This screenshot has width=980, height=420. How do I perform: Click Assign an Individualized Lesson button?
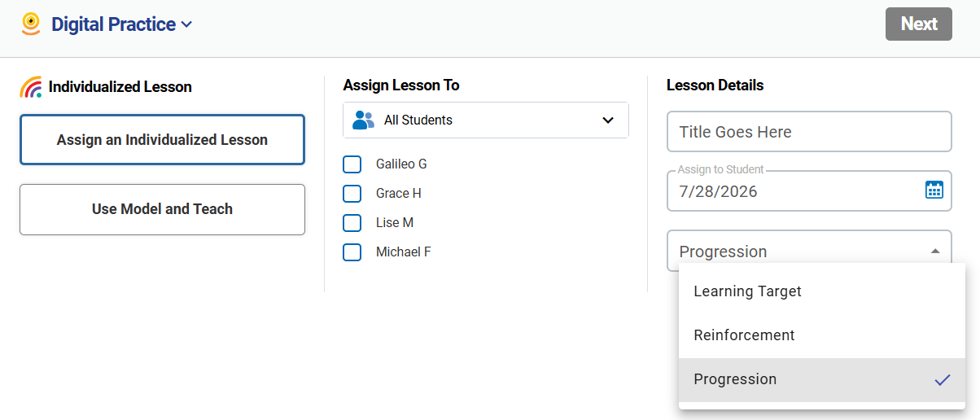pyautogui.click(x=162, y=140)
